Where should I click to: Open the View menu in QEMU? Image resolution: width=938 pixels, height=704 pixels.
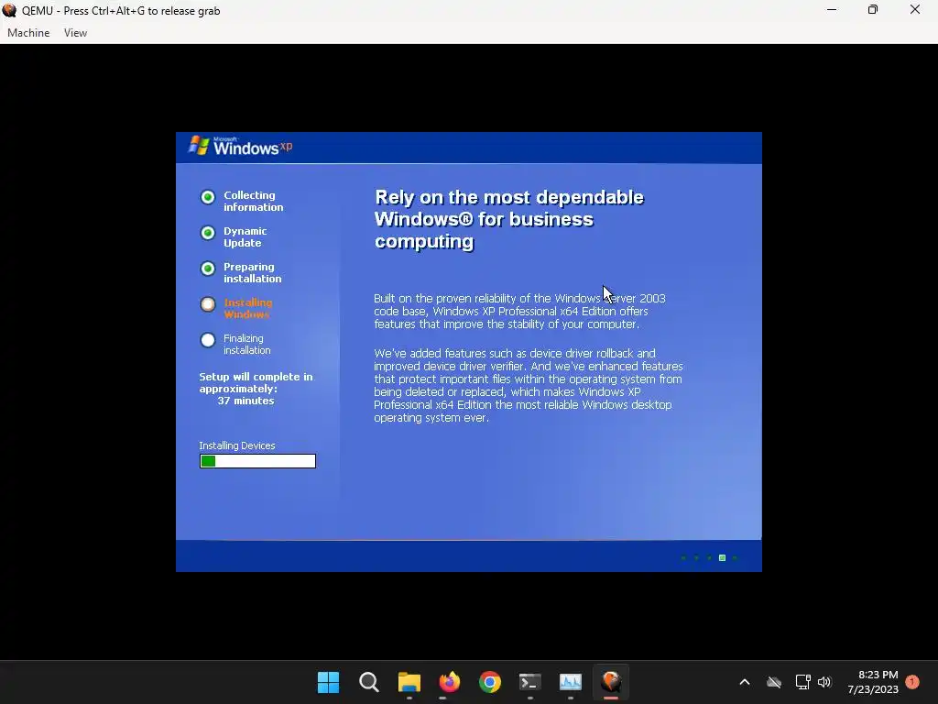[x=75, y=33]
